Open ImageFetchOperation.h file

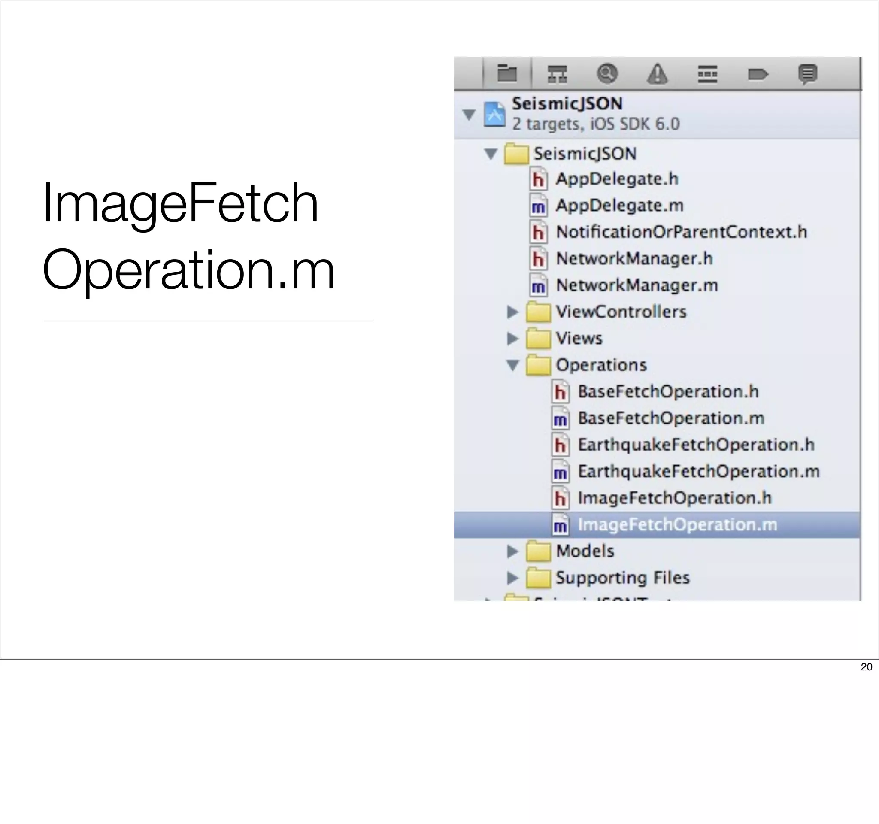point(675,498)
